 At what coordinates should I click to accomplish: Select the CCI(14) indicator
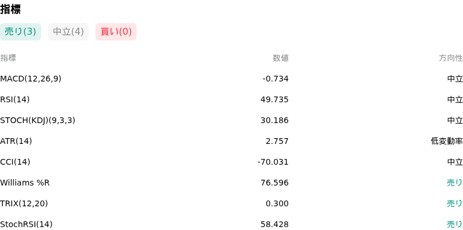15,162
